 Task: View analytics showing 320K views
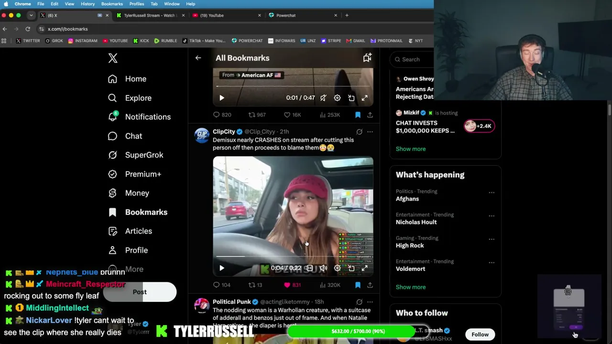[330, 285]
